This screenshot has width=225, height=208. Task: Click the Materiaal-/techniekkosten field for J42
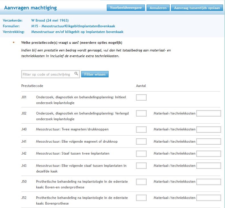click(209, 154)
